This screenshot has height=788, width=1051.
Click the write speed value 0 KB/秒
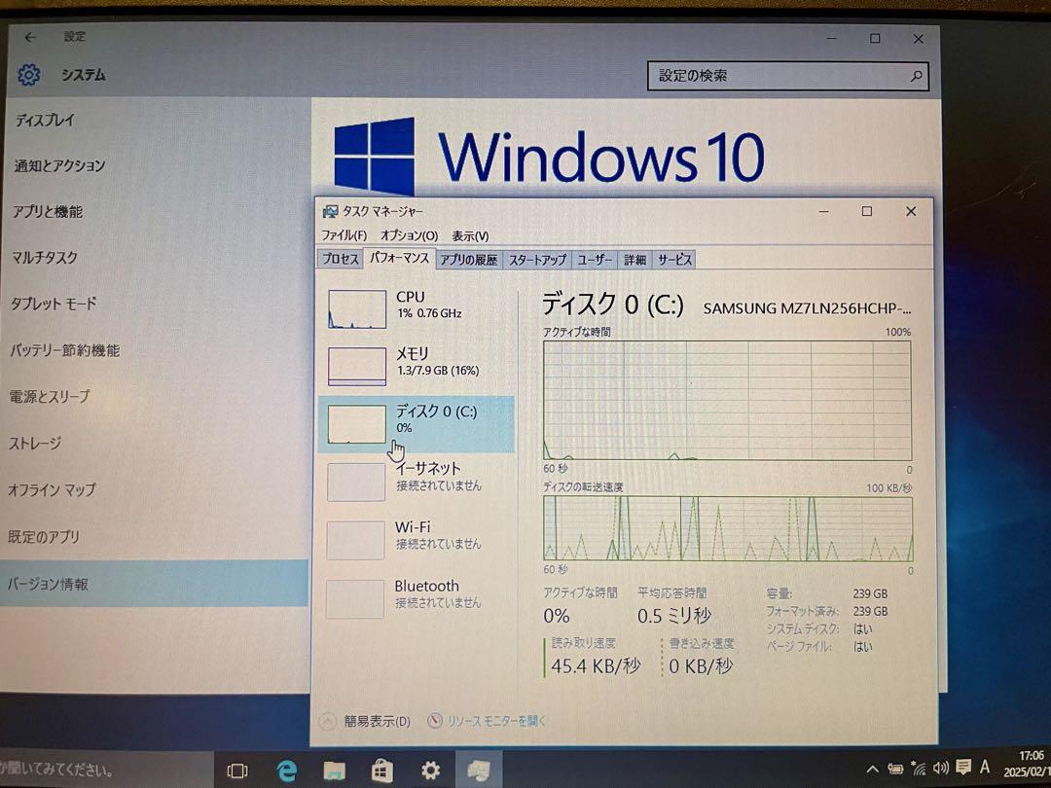[x=701, y=666]
